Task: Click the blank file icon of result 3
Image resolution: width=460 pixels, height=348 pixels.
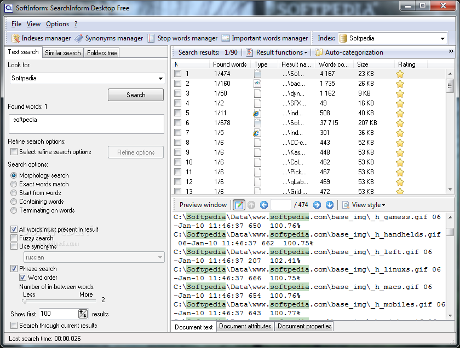Action: pos(257,93)
